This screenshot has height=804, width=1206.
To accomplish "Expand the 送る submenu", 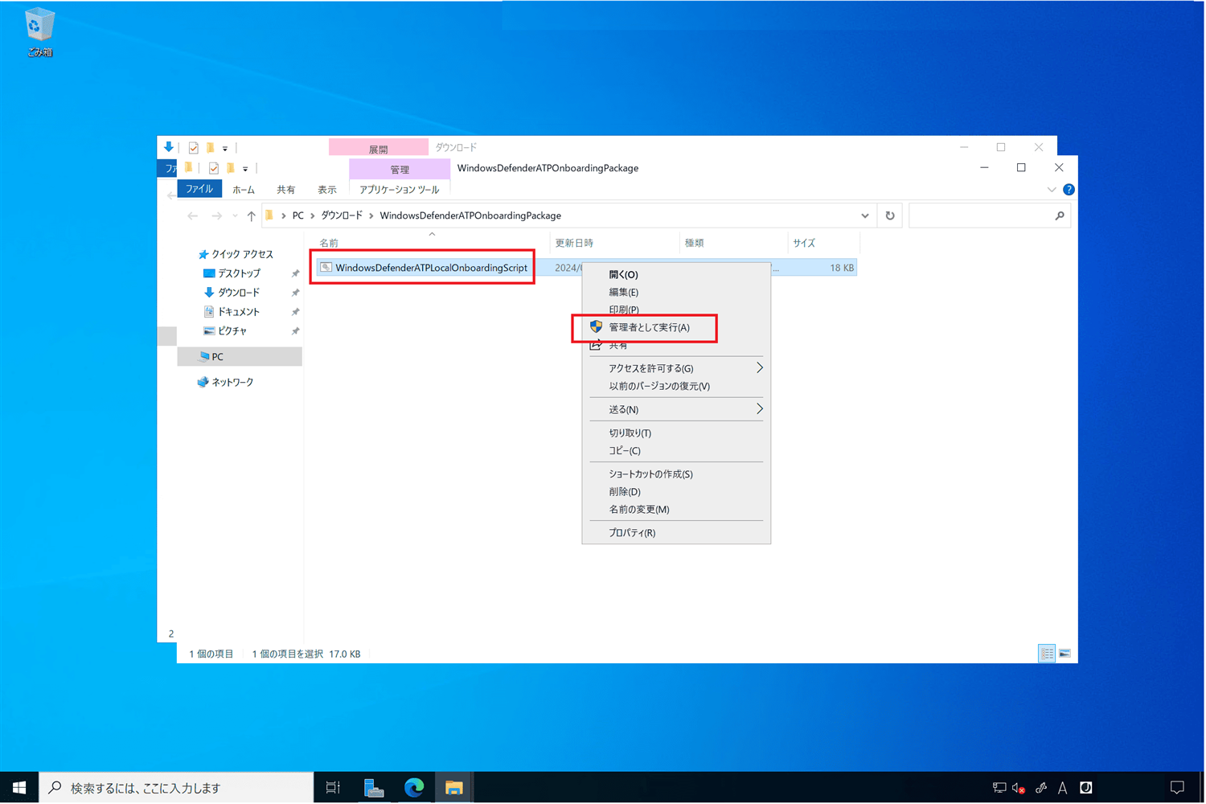I will [x=759, y=409].
